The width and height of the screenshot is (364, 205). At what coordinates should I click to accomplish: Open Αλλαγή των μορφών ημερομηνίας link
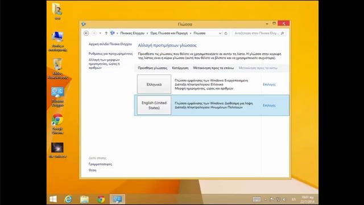104,64
